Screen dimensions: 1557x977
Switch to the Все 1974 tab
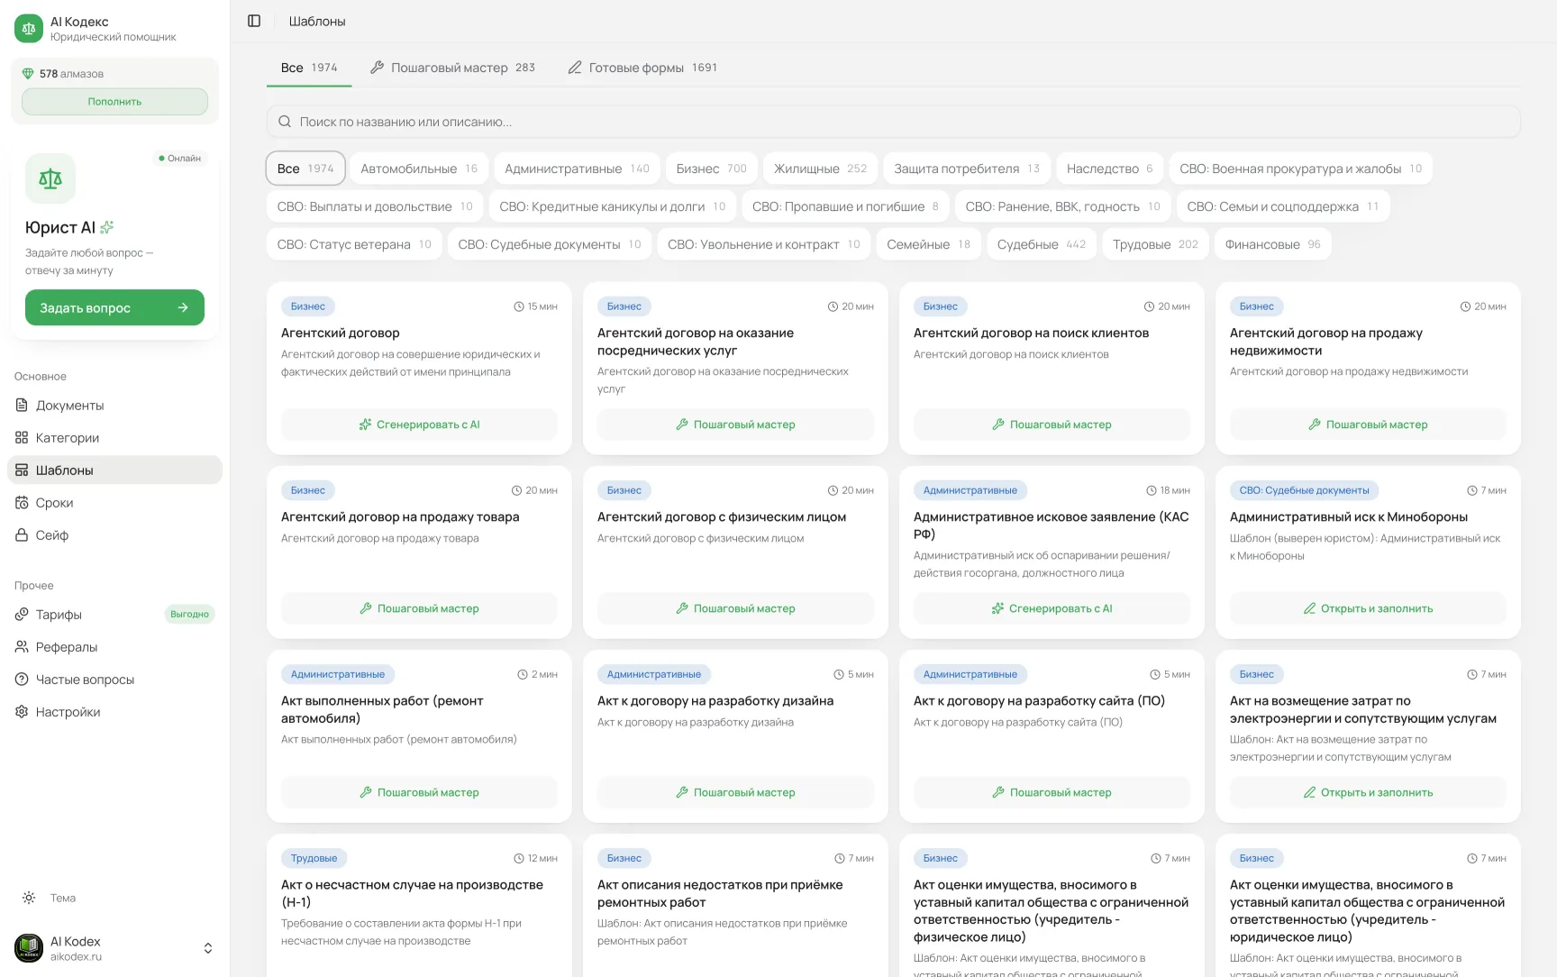pos(309,68)
